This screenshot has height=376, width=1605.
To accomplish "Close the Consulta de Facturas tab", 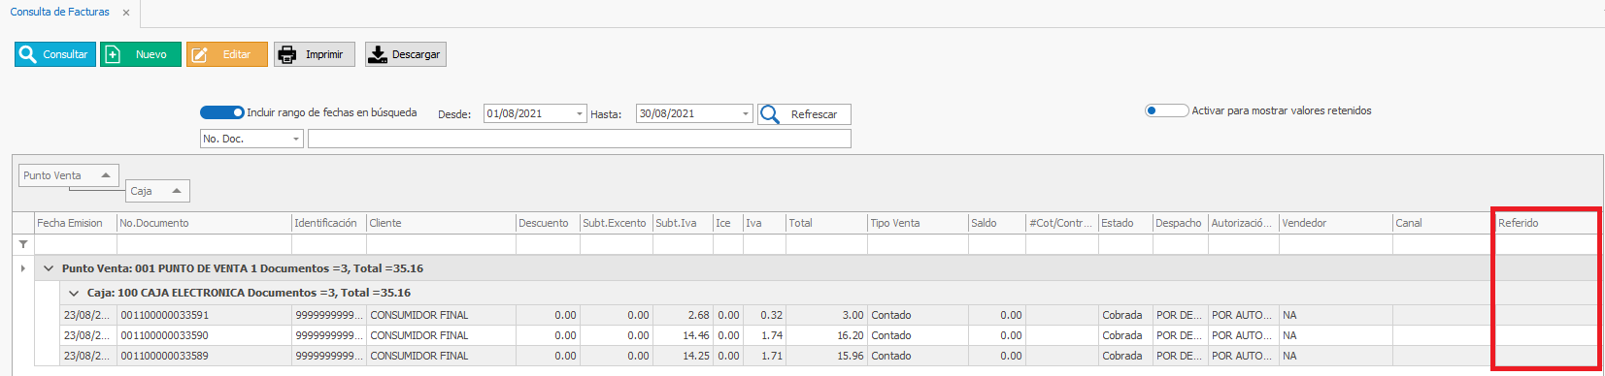I will coord(126,13).
